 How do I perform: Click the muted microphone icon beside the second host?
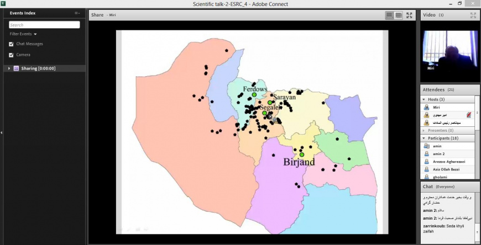point(469,115)
